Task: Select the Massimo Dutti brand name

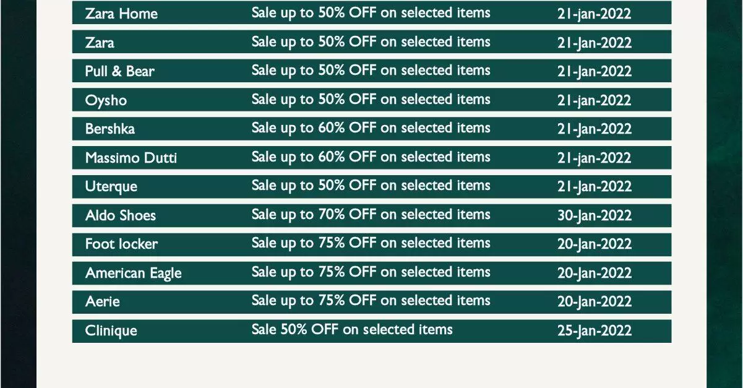Action: pyautogui.click(x=131, y=158)
